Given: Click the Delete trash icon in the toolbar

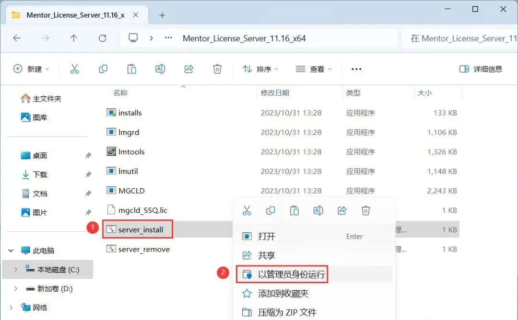Looking at the screenshot, I should [x=217, y=69].
